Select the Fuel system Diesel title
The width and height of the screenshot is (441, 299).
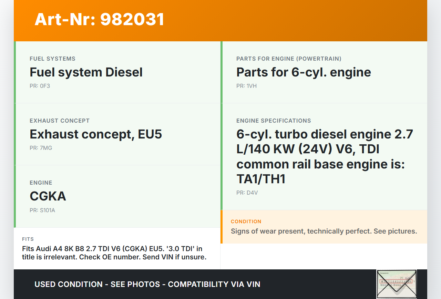pyautogui.click(x=86, y=72)
